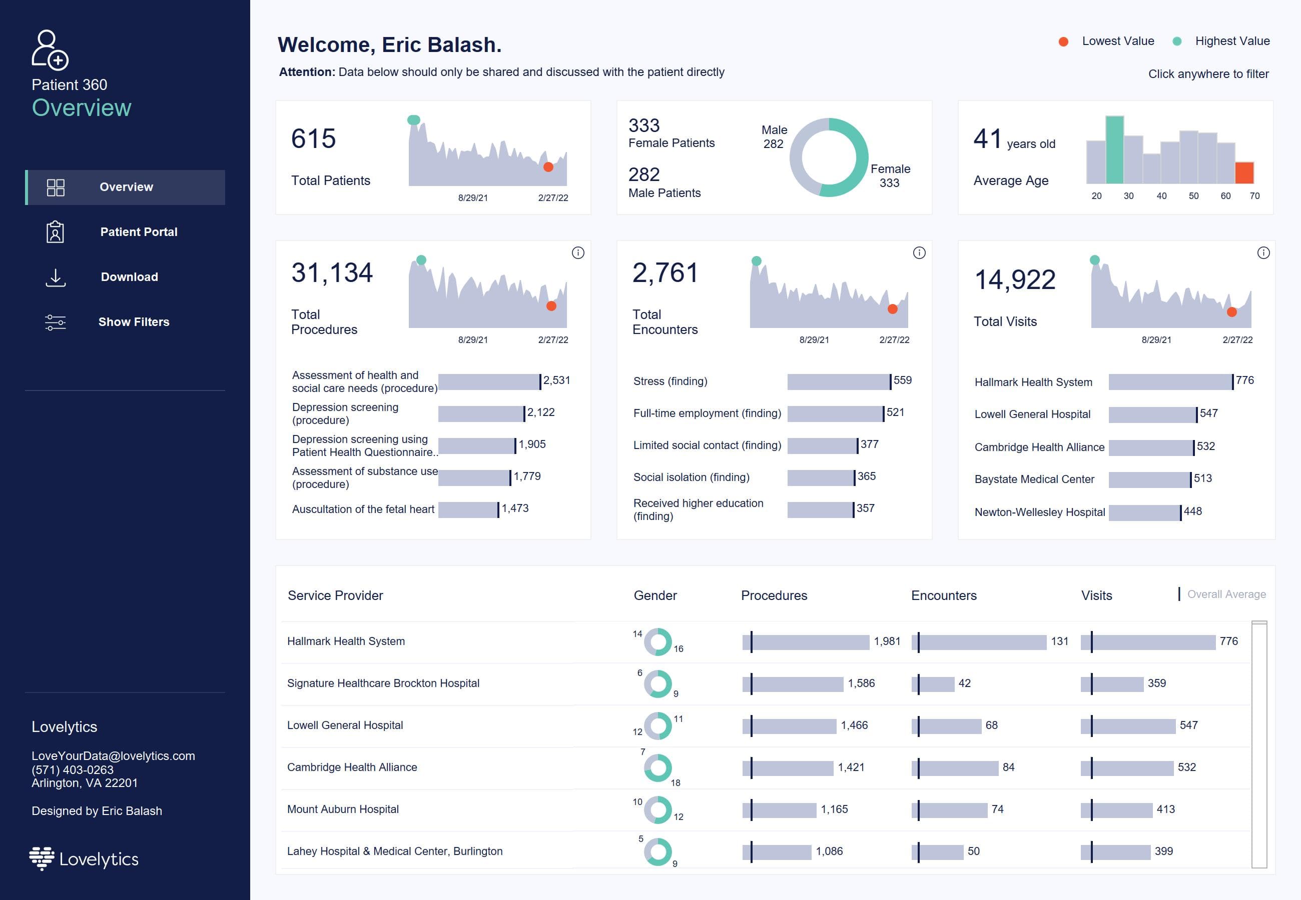Click the Show Filters sliders icon
The height and width of the screenshot is (900, 1301).
[x=55, y=322]
